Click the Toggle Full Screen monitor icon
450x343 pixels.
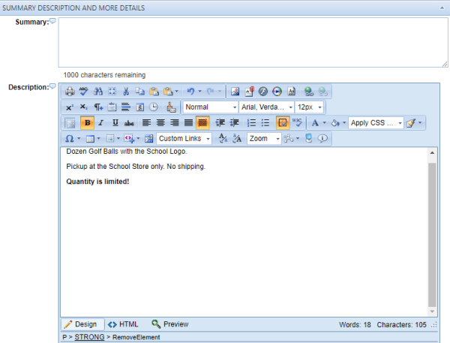point(309,138)
